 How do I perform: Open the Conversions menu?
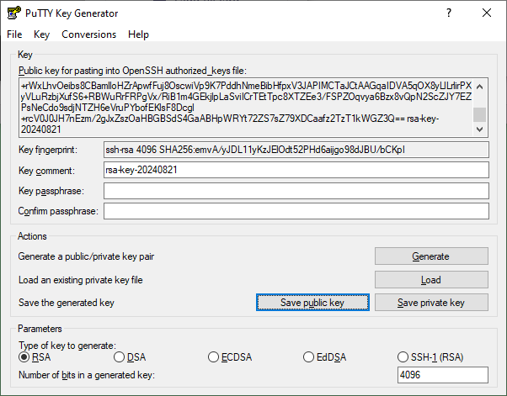tap(89, 34)
